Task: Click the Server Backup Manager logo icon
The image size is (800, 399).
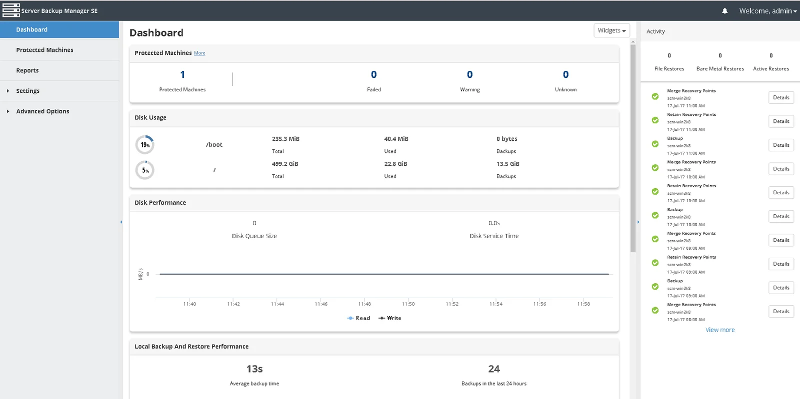Action: (x=11, y=10)
